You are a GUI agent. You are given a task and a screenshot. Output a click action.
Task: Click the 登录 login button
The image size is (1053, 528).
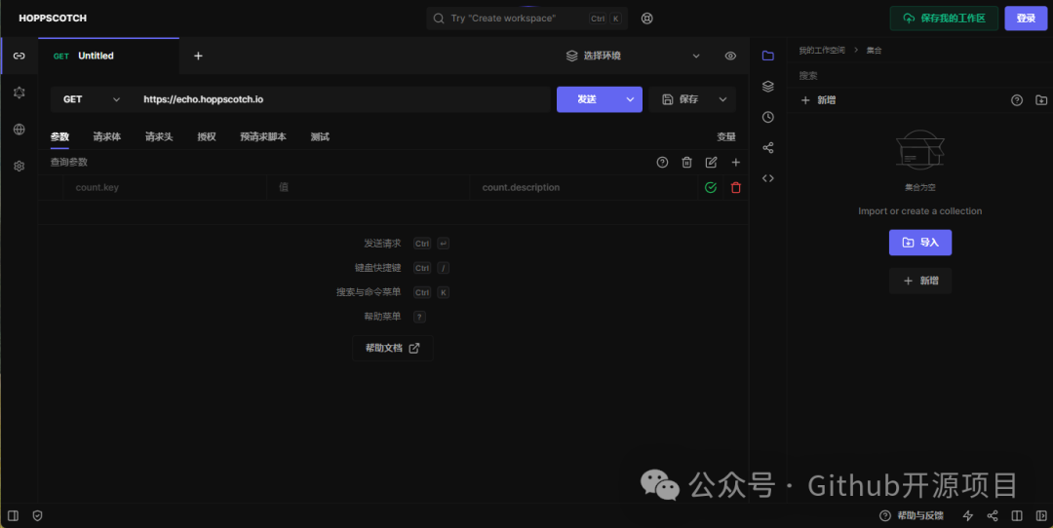click(x=1026, y=19)
